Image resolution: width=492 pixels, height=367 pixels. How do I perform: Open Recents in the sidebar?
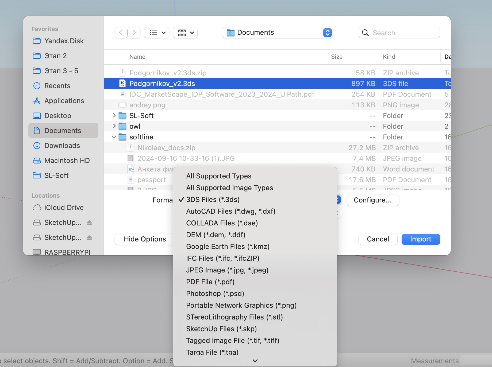(x=57, y=86)
